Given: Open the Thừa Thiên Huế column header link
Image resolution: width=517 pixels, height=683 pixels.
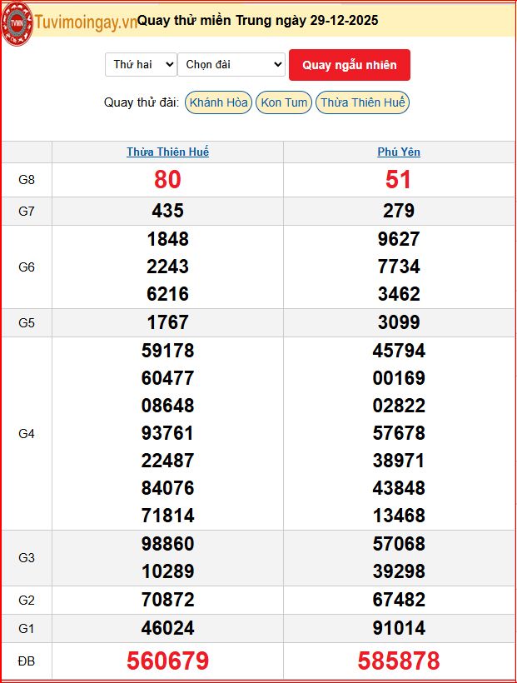Looking at the screenshot, I should (167, 152).
